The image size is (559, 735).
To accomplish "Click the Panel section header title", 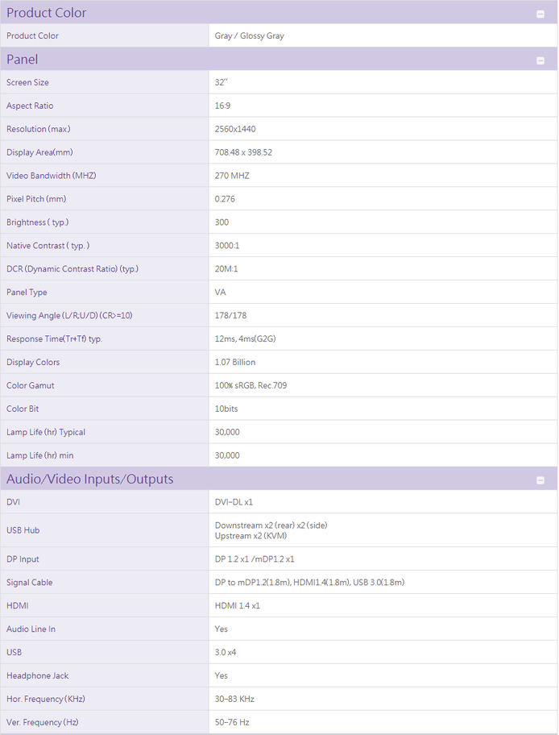I will (x=22, y=60).
